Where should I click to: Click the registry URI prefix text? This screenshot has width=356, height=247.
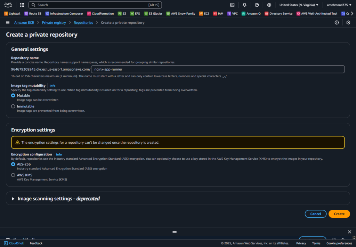click(51, 69)
